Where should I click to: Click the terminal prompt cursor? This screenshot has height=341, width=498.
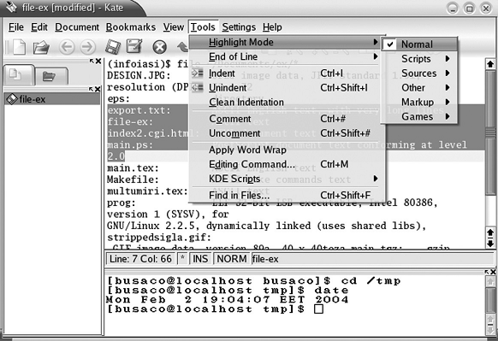point(318,309)
